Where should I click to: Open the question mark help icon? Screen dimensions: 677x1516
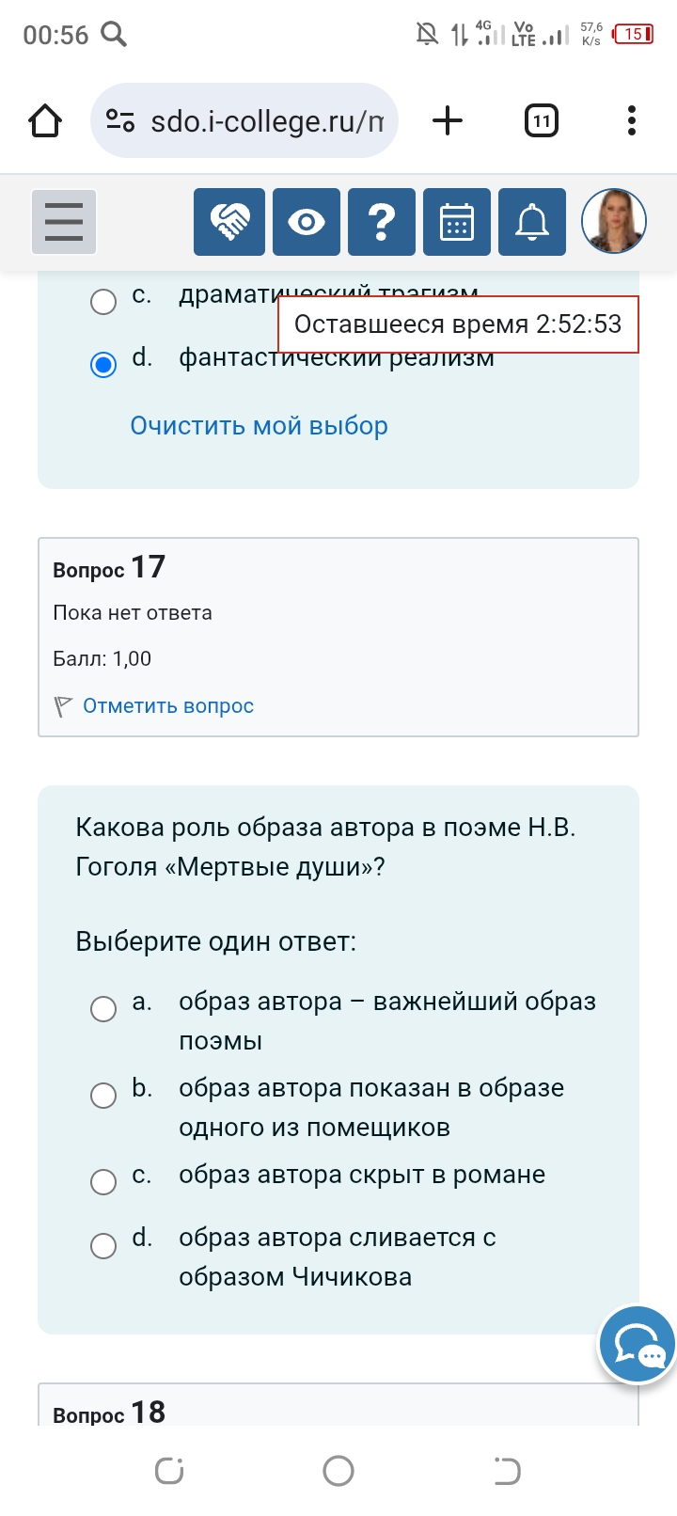(x=382, y=222)
